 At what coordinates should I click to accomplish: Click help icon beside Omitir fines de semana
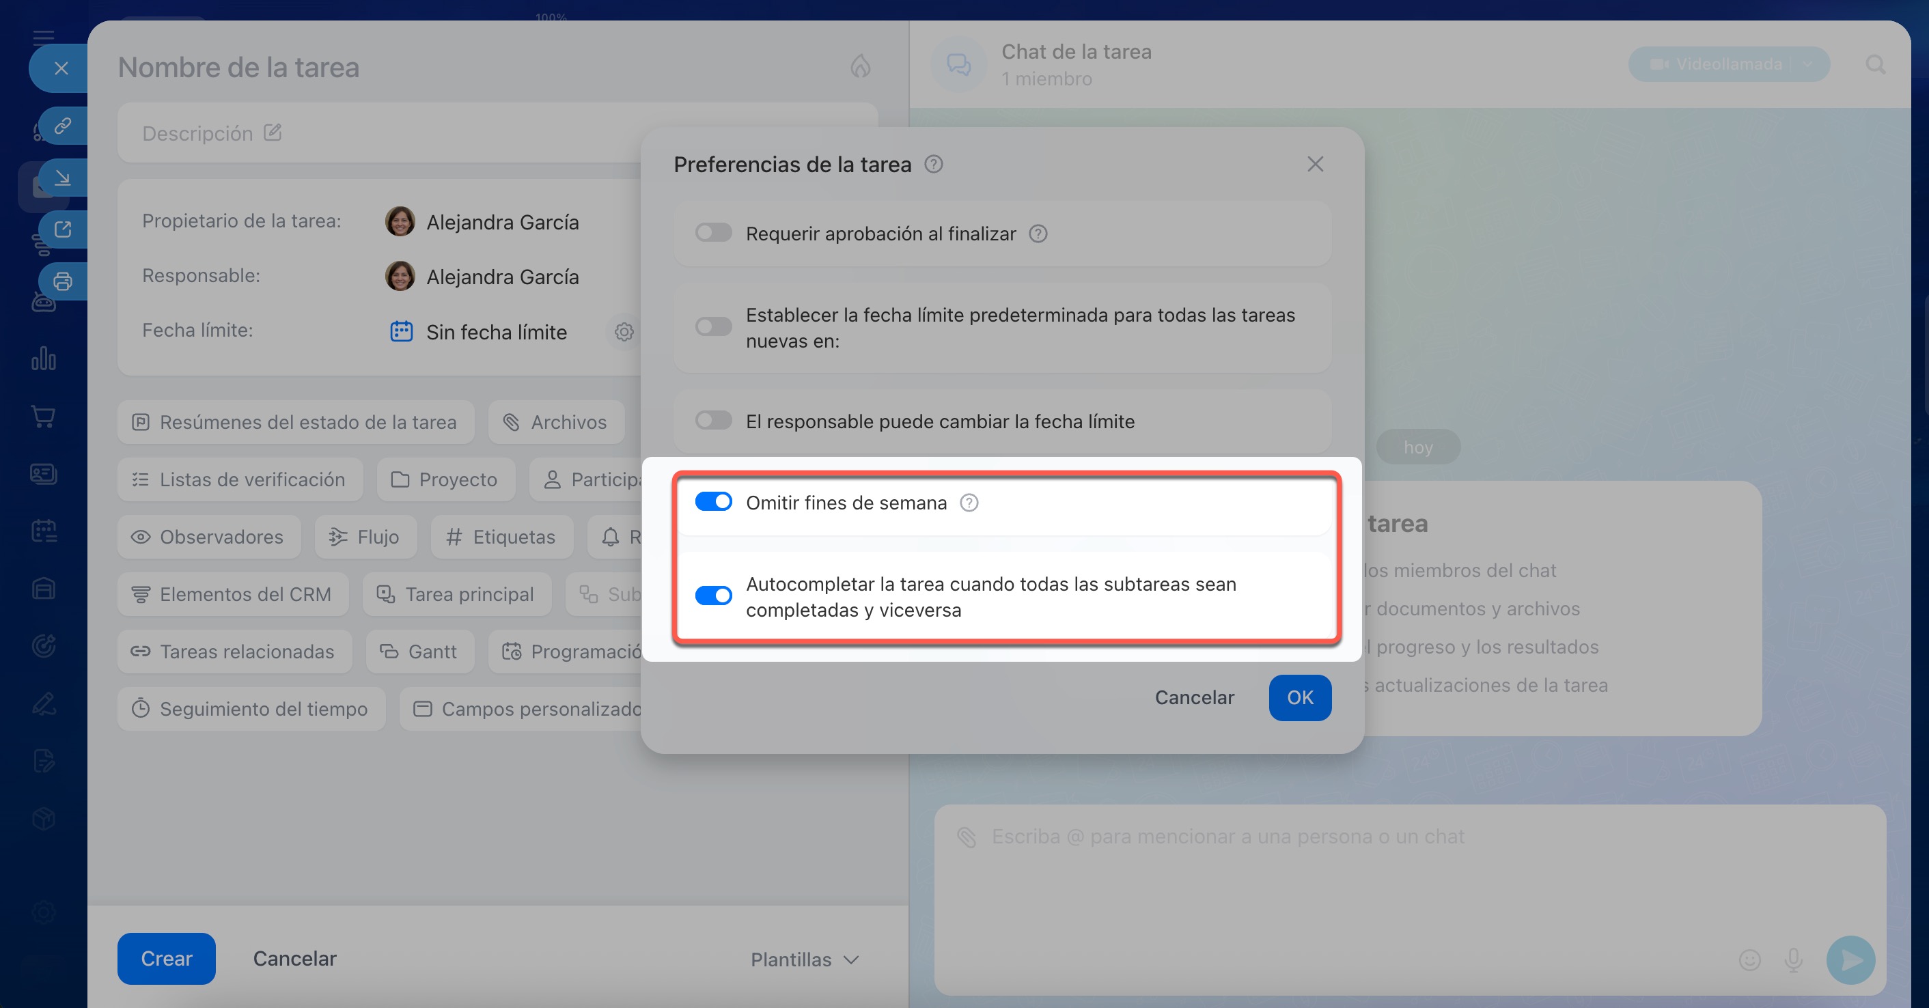pos(969,503)
